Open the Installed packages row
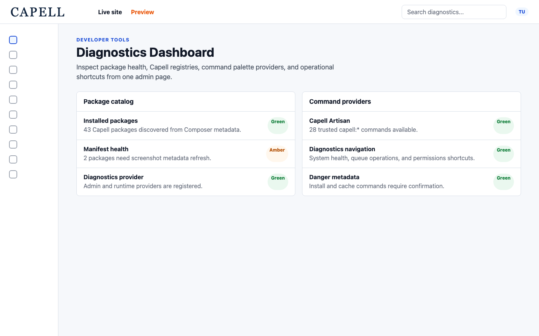Image resolution: width=539 pixels, height=336 pixels. [x=186, y=125]
